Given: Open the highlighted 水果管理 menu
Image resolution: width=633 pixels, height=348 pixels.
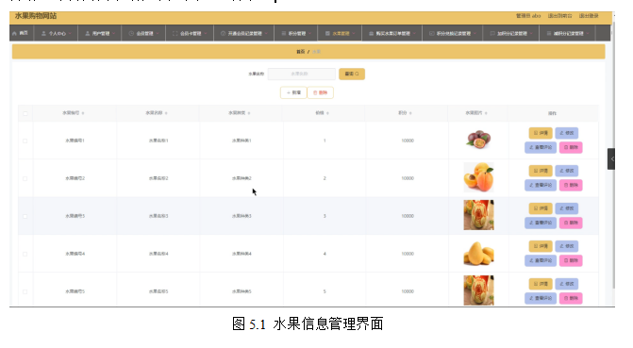Looking at the screenshot, I should tap(340, 34).
